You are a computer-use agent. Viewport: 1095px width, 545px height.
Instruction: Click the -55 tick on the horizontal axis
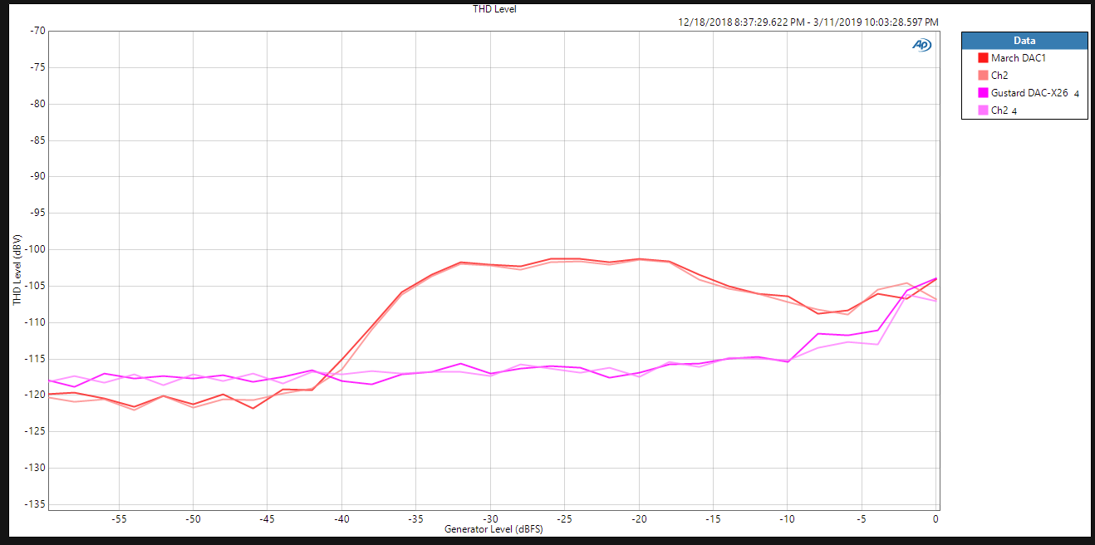(119, 518)
